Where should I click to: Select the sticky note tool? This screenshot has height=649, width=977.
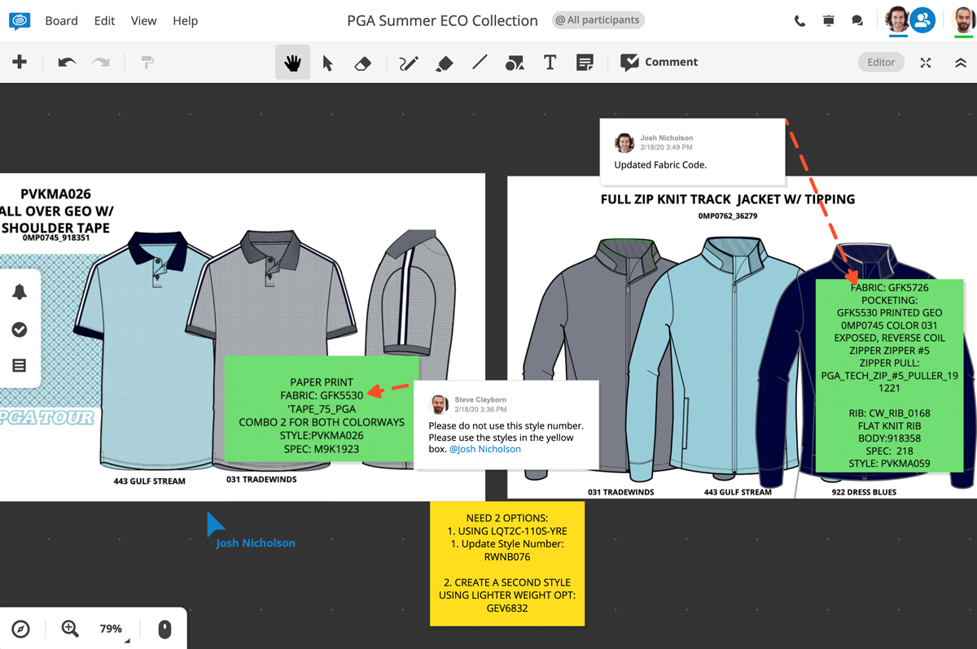[x=585, y=63]
